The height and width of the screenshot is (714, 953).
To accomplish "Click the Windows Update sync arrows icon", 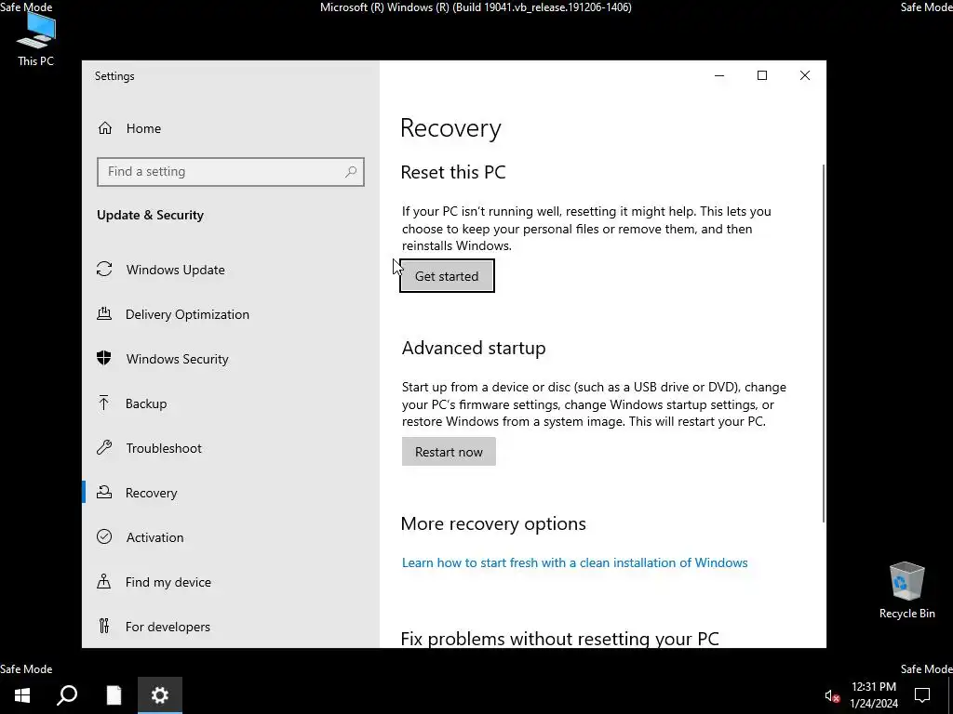I will 104,269.
